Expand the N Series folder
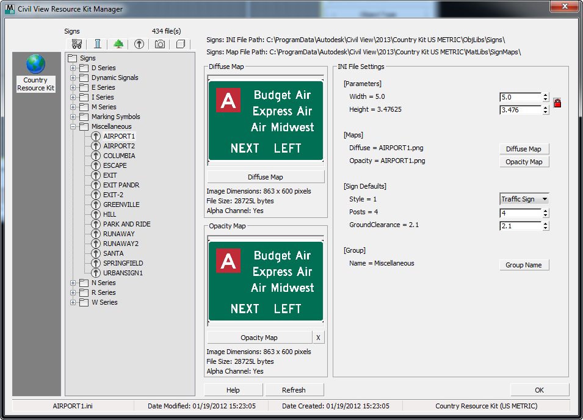 pos(73,283)
